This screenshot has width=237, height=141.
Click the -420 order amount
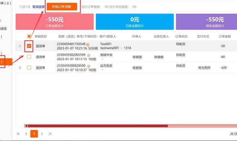(x=223, y=68)
